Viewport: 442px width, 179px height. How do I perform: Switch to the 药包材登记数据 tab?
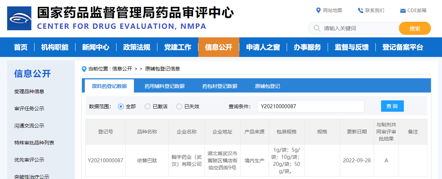click(219, 86)
